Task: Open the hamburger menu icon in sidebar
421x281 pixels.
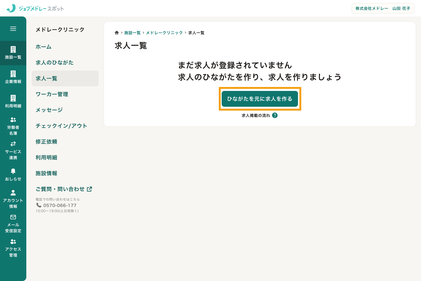Action: point(13,29)
